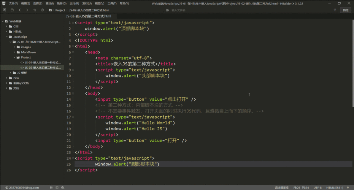Screen dimensions: 354x190
Task: Open the 运行(R) menu
Action: [74, 3]
